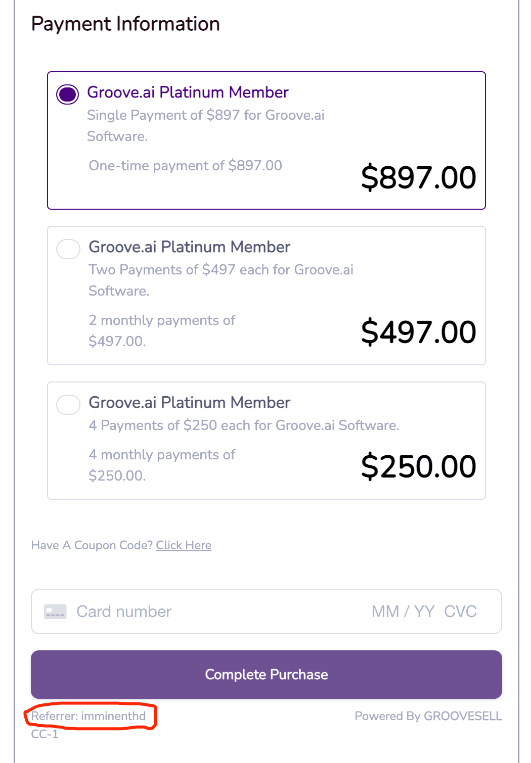This screenshot has height=763, width=531.
Task: Select the $897 single payment radio button
Action: pos(67,94)
